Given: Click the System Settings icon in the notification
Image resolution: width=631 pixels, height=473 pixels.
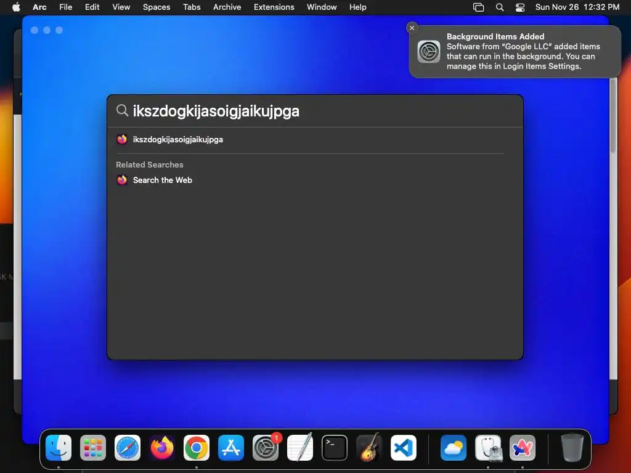Looking at the screenshot, I should (x=429, y=52).
